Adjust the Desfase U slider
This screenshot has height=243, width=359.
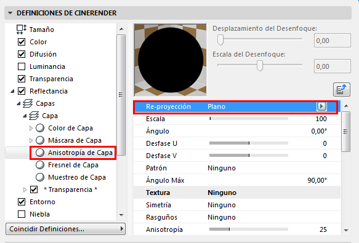coord(249,143)
